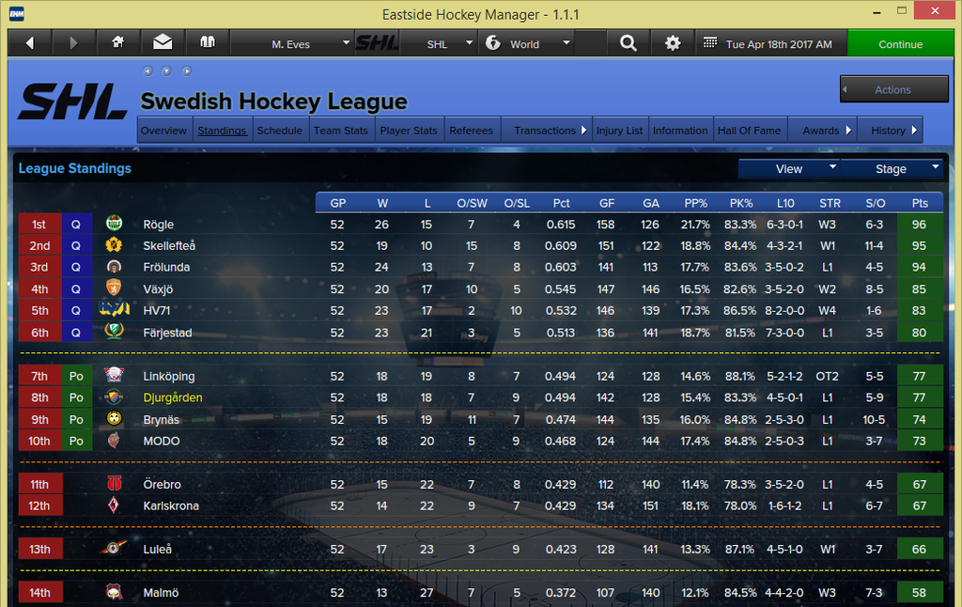The image size is (962, 607).
Task: Open the Team Stats tab
Action: click(340, 130)
